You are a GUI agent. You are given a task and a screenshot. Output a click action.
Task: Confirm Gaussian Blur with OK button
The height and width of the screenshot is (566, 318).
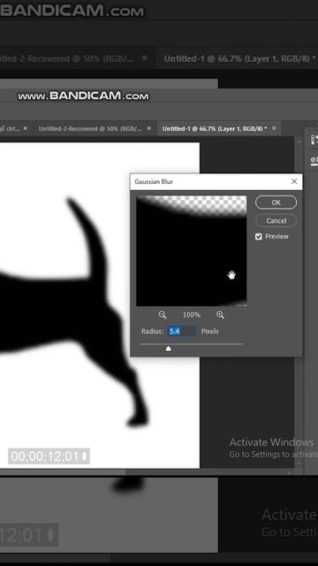tap(276, 203)
